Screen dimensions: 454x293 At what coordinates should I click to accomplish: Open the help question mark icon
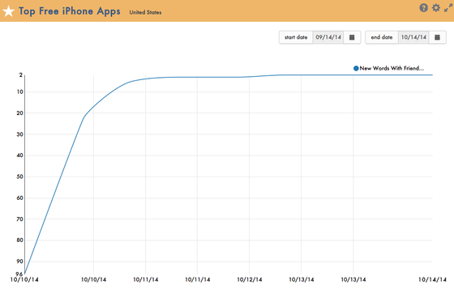pyautogui.click(x=423, y=8)
